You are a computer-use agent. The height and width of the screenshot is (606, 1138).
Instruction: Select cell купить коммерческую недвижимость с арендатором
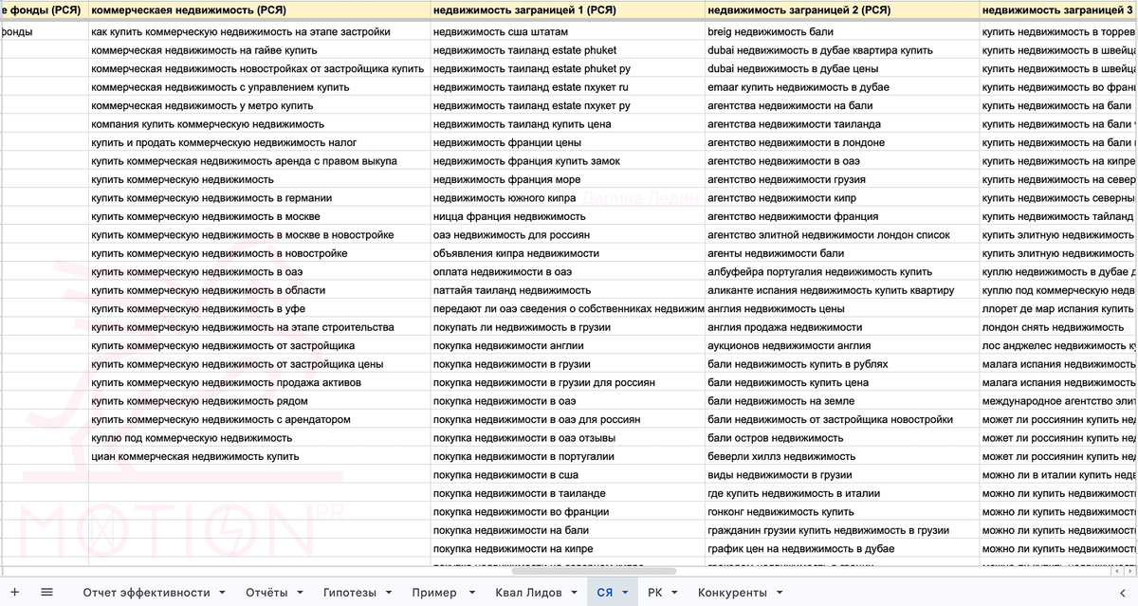pyautogui.click(x=259, y=419)
